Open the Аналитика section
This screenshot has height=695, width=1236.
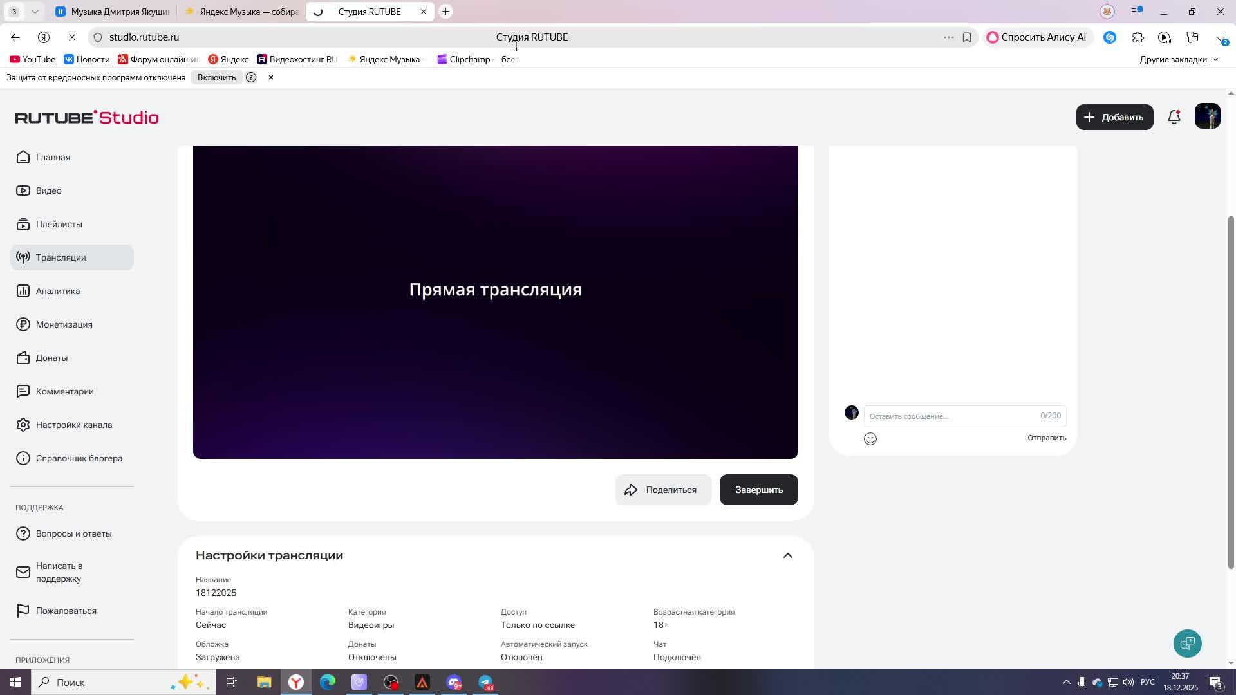pyautogui.click(x=57, y=290)
